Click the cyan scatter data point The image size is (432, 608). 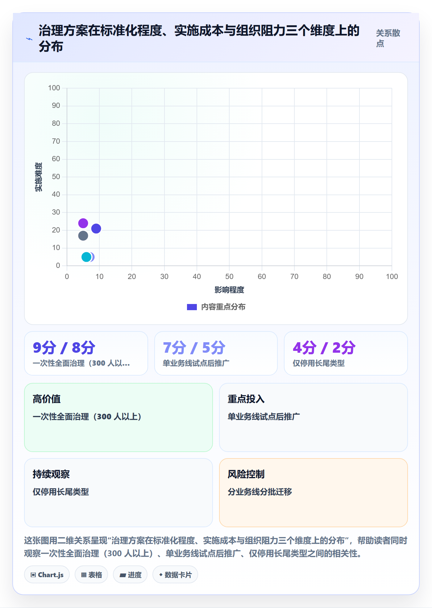pyautogui.click(x=86, y=257)
